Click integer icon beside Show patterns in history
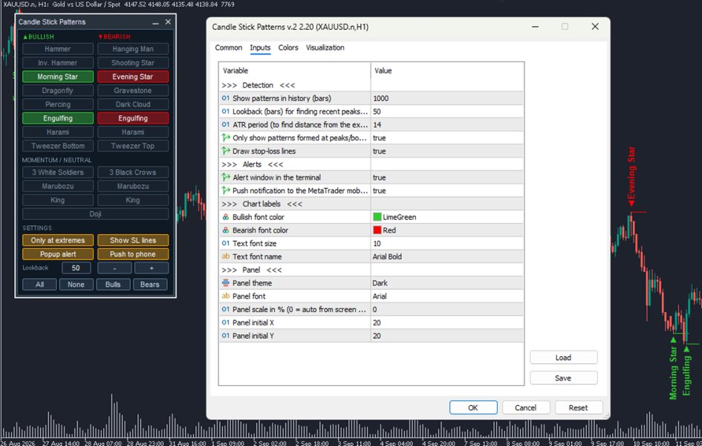 (226, 98)
